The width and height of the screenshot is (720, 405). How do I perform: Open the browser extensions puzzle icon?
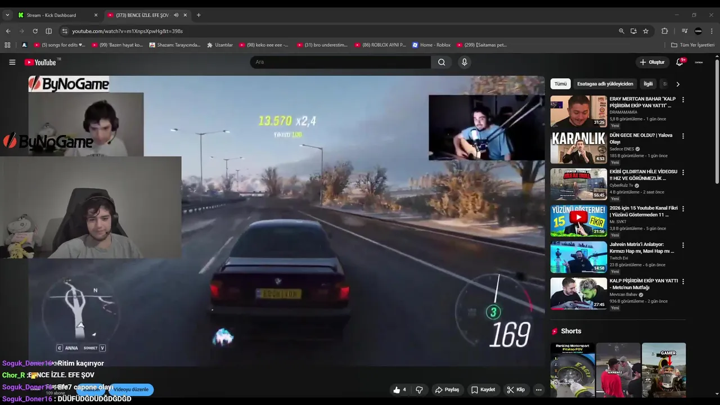click(664, 31)
